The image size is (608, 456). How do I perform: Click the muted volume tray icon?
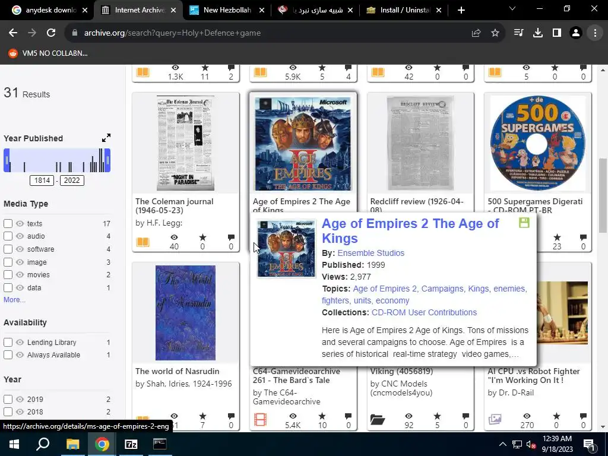coord(531,444)
